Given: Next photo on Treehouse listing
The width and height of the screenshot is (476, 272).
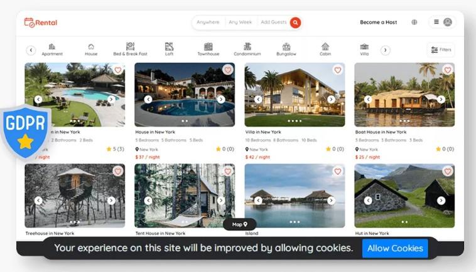Looking at the screenshot, I should tap(111, 200).
